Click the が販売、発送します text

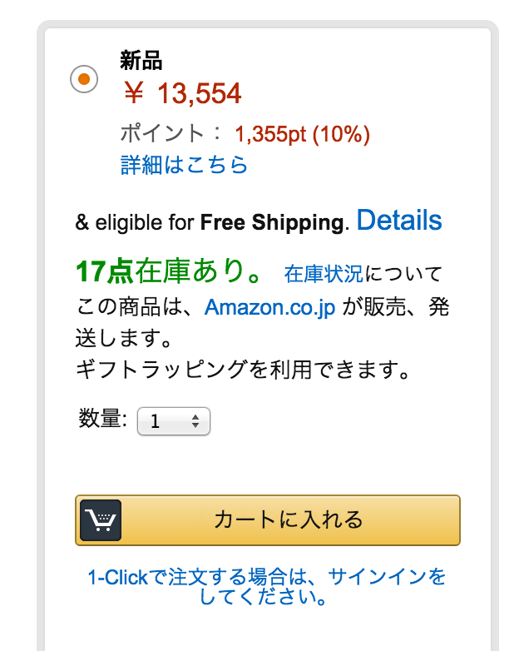[x=262, y=323]
